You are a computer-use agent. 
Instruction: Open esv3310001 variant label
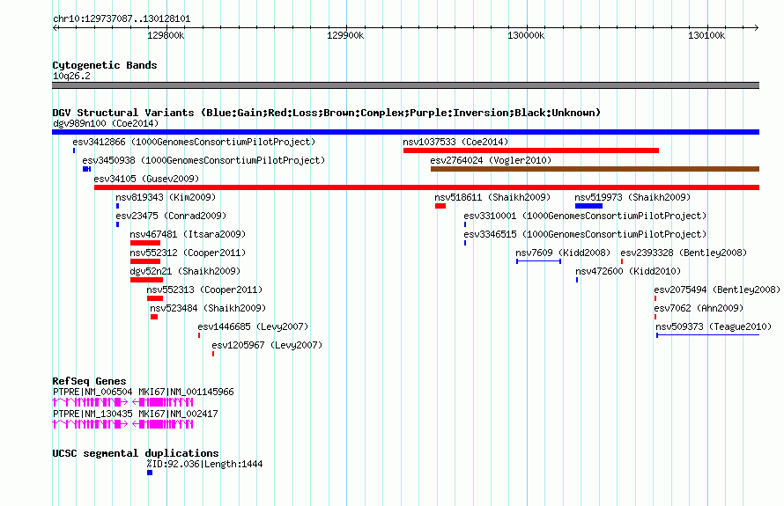[x=585, y=216]
